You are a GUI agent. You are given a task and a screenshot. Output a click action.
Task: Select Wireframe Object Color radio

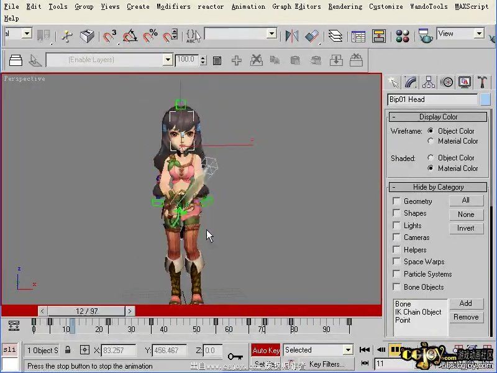click(431, 131)
